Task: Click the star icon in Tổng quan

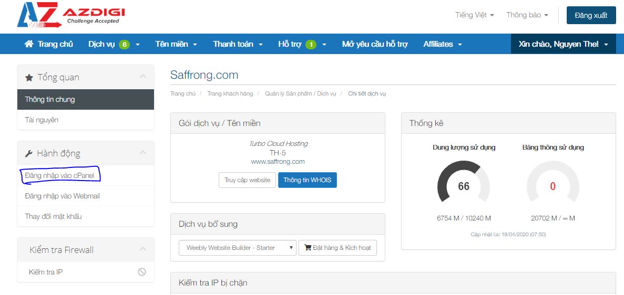Action: click(x=29, y=78)
